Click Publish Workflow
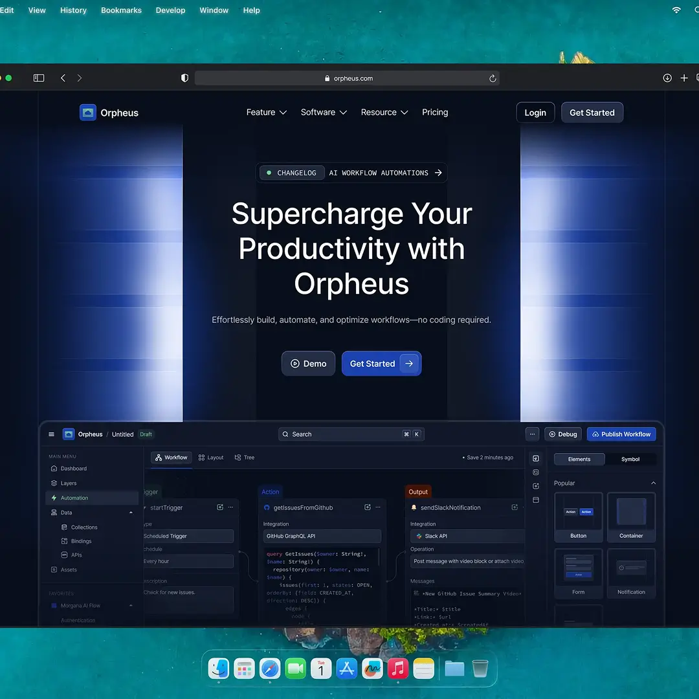The width and height of the screenshot is (699, 699). coord(621,434)
